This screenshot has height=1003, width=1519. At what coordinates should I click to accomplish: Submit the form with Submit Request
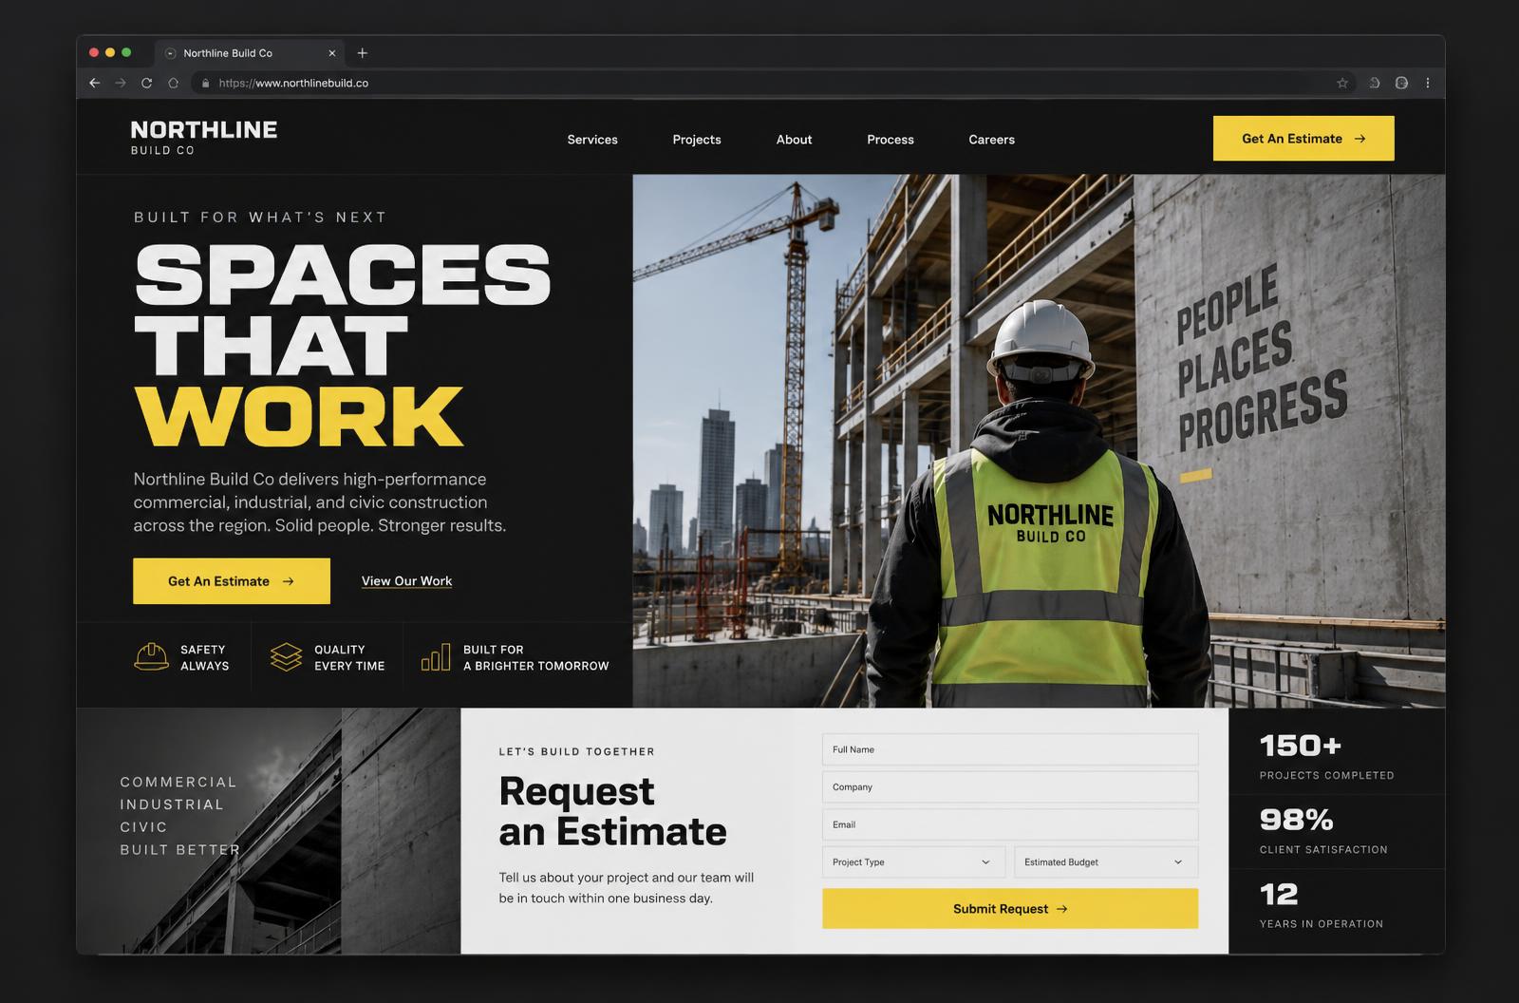(x=1010, y=909)
